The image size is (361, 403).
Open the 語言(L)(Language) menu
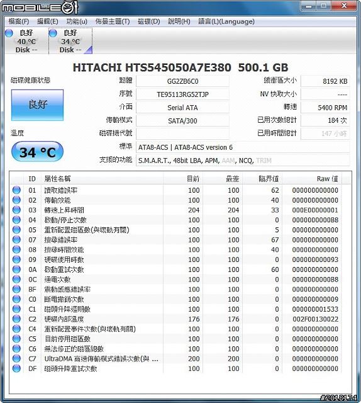[226, 21]
